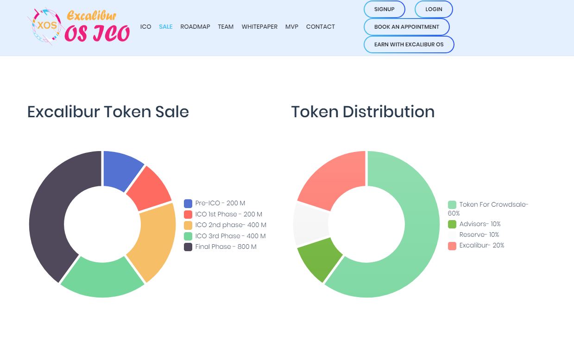
Task: Click the Excalibur 20% legend entry
Action: click(x=476, y=246)
